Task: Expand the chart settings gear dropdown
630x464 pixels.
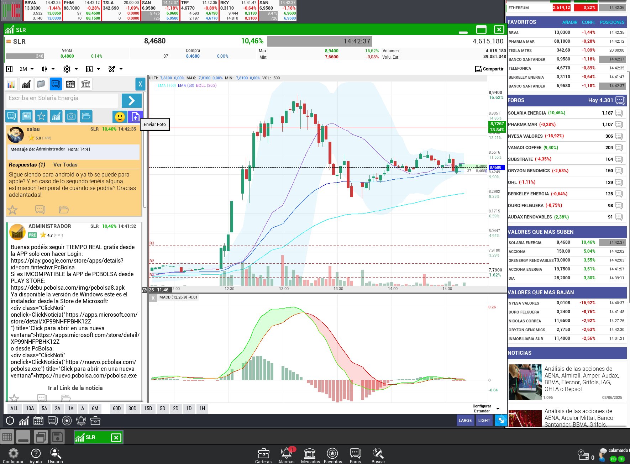Action: coord(70,69)
